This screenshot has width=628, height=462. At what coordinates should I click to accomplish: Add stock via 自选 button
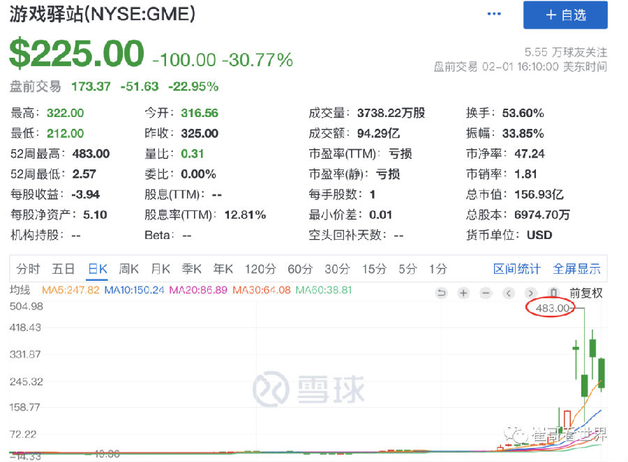(565, 15)
